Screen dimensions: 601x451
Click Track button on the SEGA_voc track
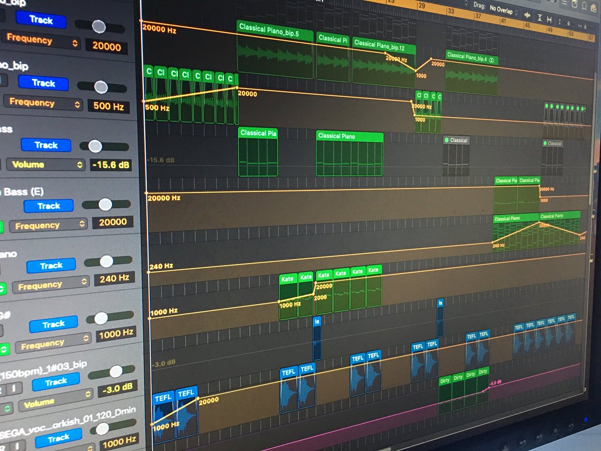[58, 438]
